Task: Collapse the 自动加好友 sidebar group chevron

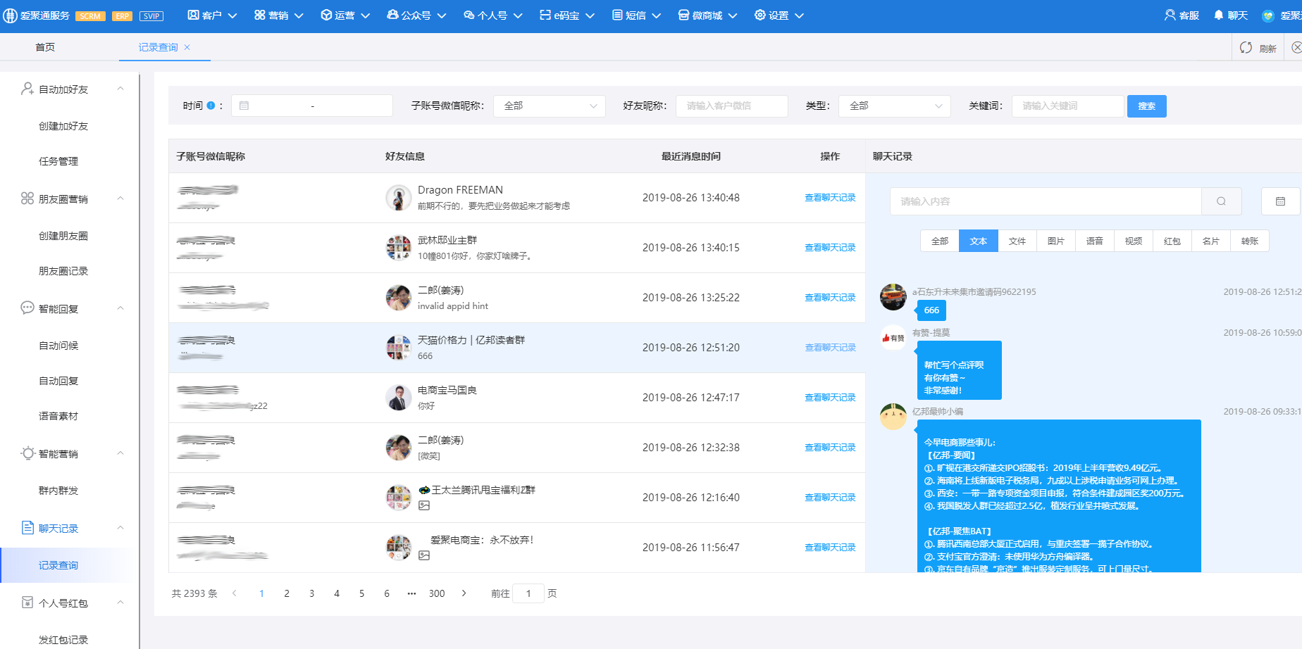Action: [120, 89]
